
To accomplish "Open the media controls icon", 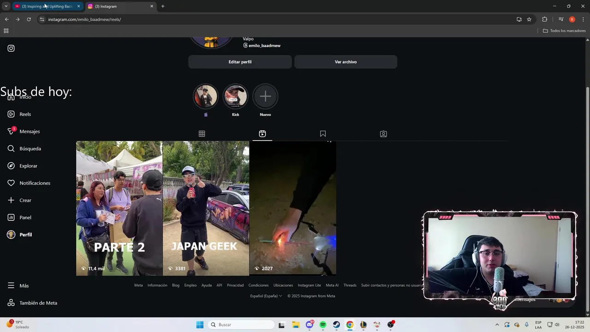I will [x=561, y=19].
